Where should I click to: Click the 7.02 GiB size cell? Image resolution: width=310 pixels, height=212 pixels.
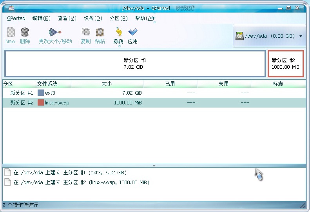(132, 93)
